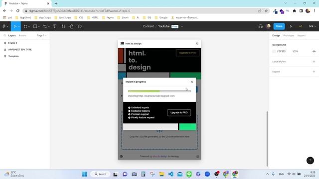319x179 pixels.
Task: Select the Pen tool
Action: 45,26
